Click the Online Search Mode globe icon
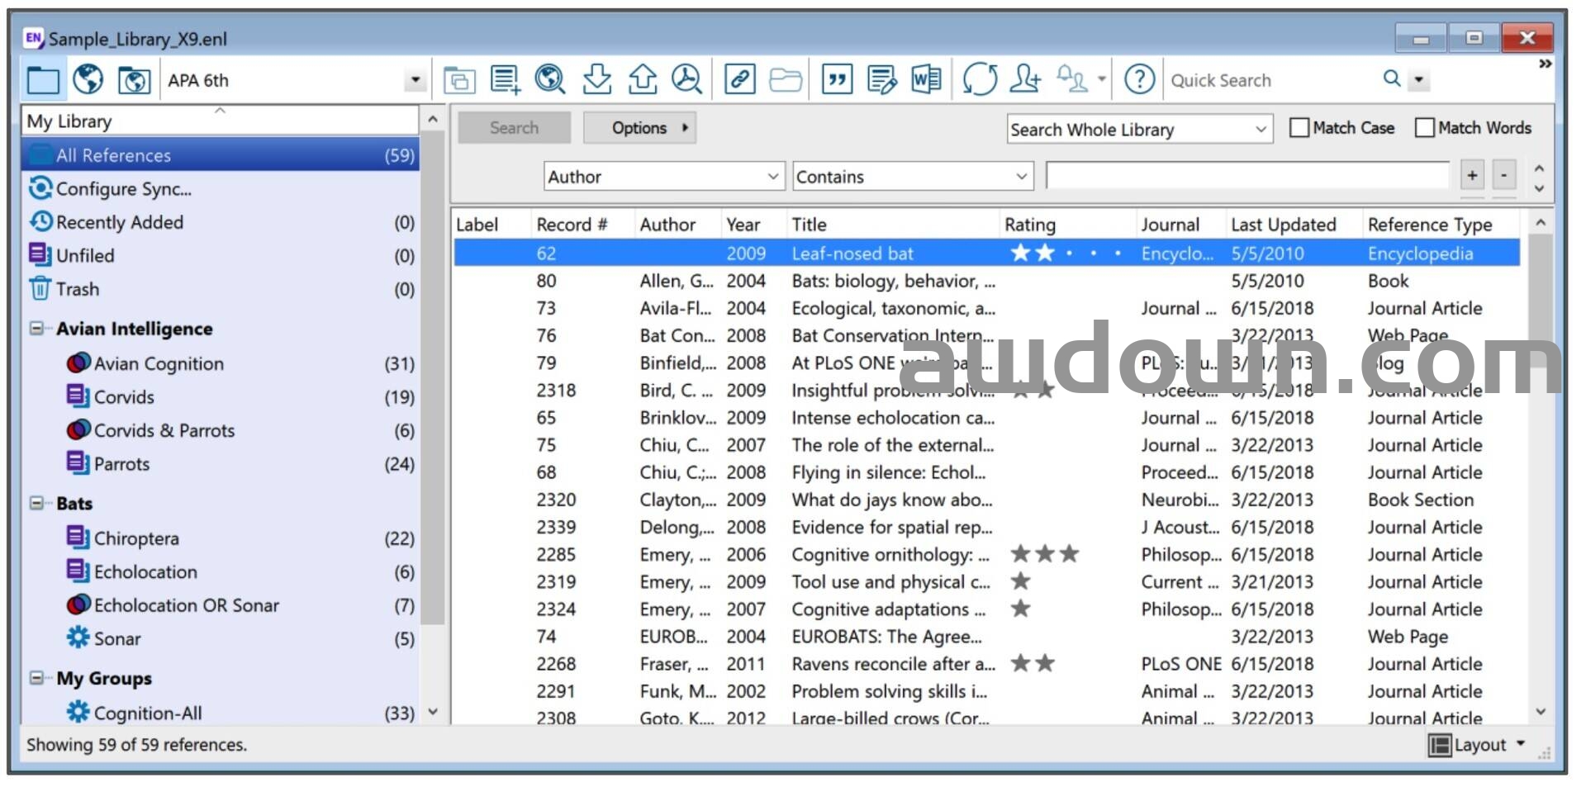 pyautogui.click(x=88, y=80)
